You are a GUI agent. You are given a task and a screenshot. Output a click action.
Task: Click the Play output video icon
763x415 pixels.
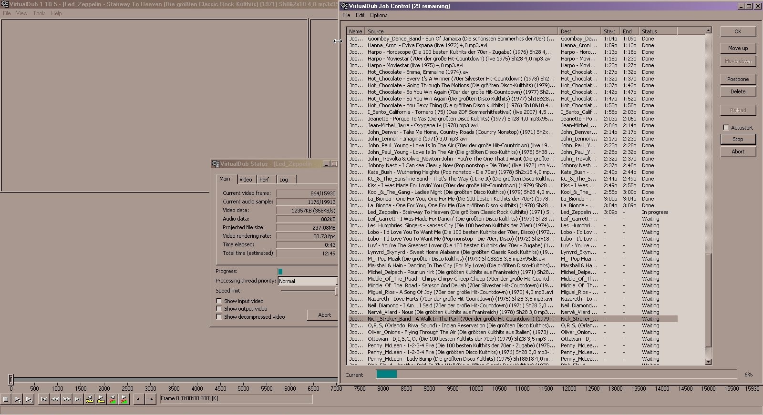point(29,399)
